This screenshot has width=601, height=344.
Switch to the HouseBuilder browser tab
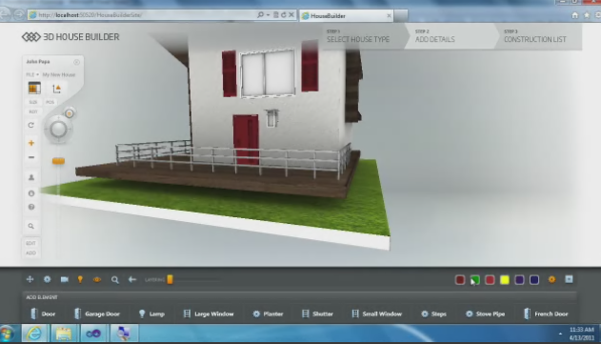coord(347,16)
